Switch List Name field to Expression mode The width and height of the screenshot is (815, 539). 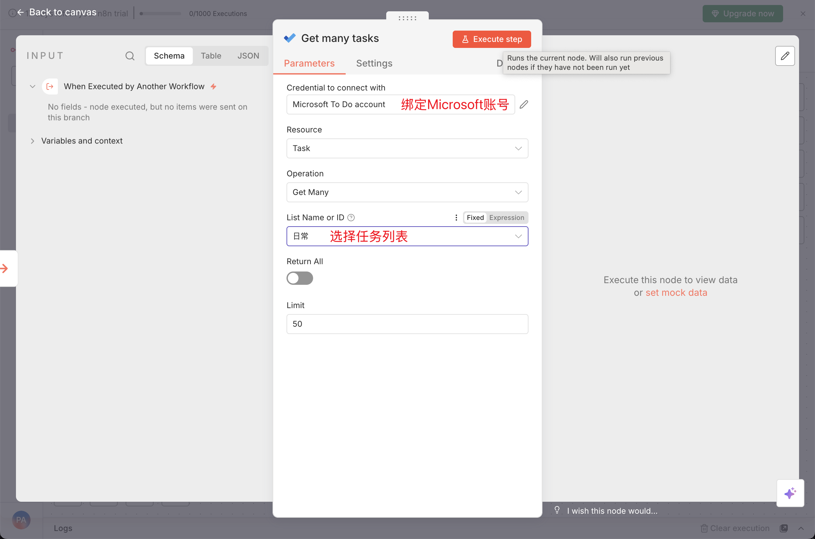(x=506, y=218)
